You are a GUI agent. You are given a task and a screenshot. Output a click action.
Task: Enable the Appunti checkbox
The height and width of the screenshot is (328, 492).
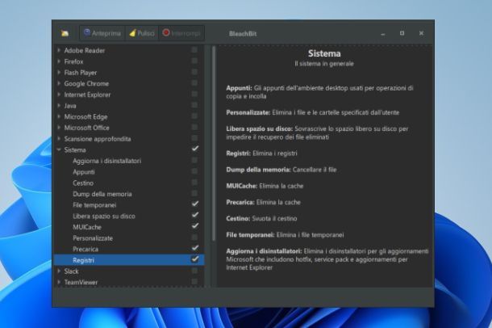194,171
